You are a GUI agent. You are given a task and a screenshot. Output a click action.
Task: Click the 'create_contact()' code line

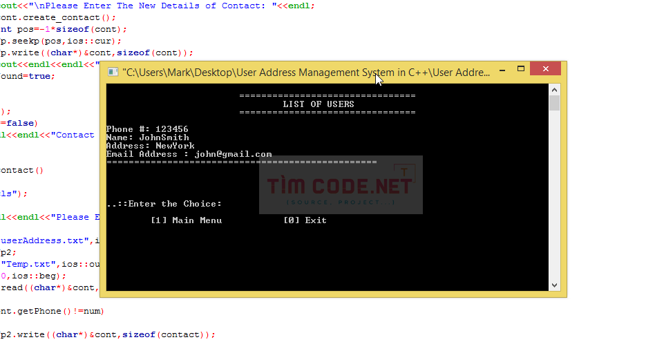(x=58, y=17)
